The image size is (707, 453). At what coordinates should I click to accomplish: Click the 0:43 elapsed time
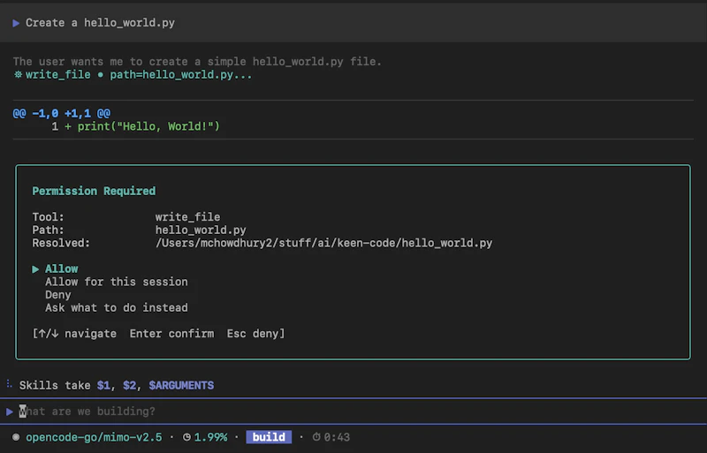337,437
